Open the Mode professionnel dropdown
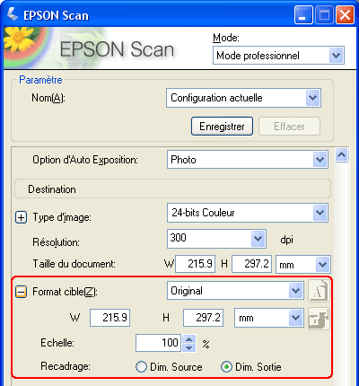This screenshot has height=386, width=359. coord(278,56)
